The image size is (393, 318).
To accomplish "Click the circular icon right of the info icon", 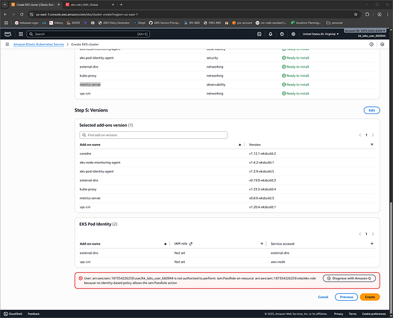I will (x=382, y=45).
